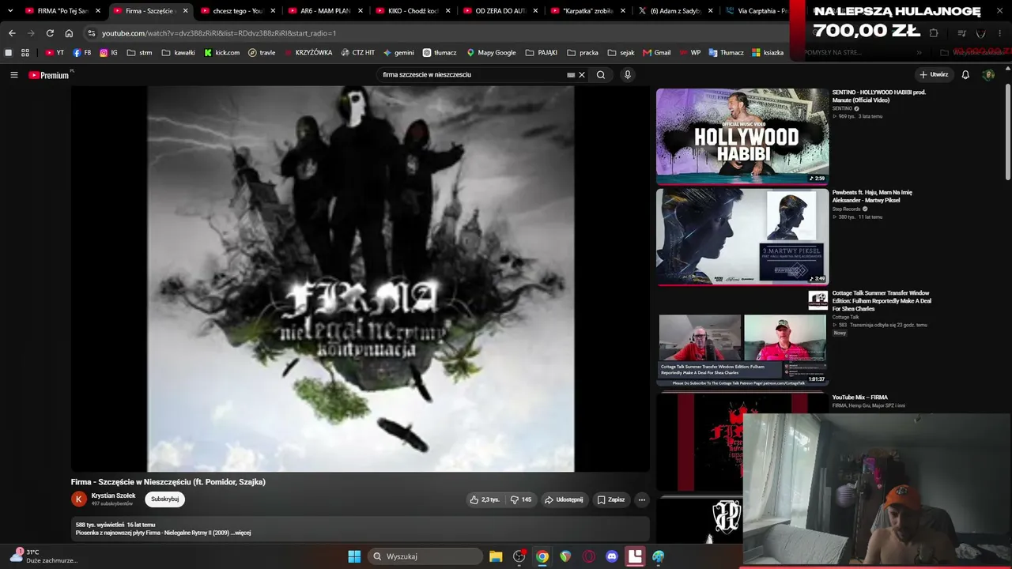The width and height of the screenshot is (1012, 569).
Task: Open the PAJĄKI bookmarks folder
Action: tap(542, 53)
